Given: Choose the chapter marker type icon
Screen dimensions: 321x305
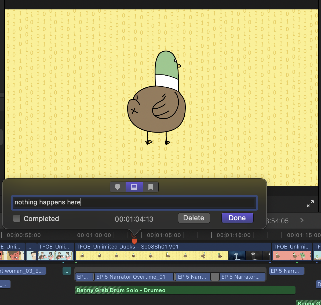Looking at the screenshot, I should pos(151,187).
